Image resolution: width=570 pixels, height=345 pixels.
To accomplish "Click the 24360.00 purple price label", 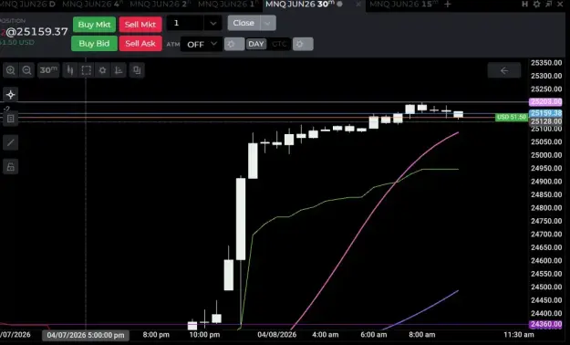I will pos(545,324).
